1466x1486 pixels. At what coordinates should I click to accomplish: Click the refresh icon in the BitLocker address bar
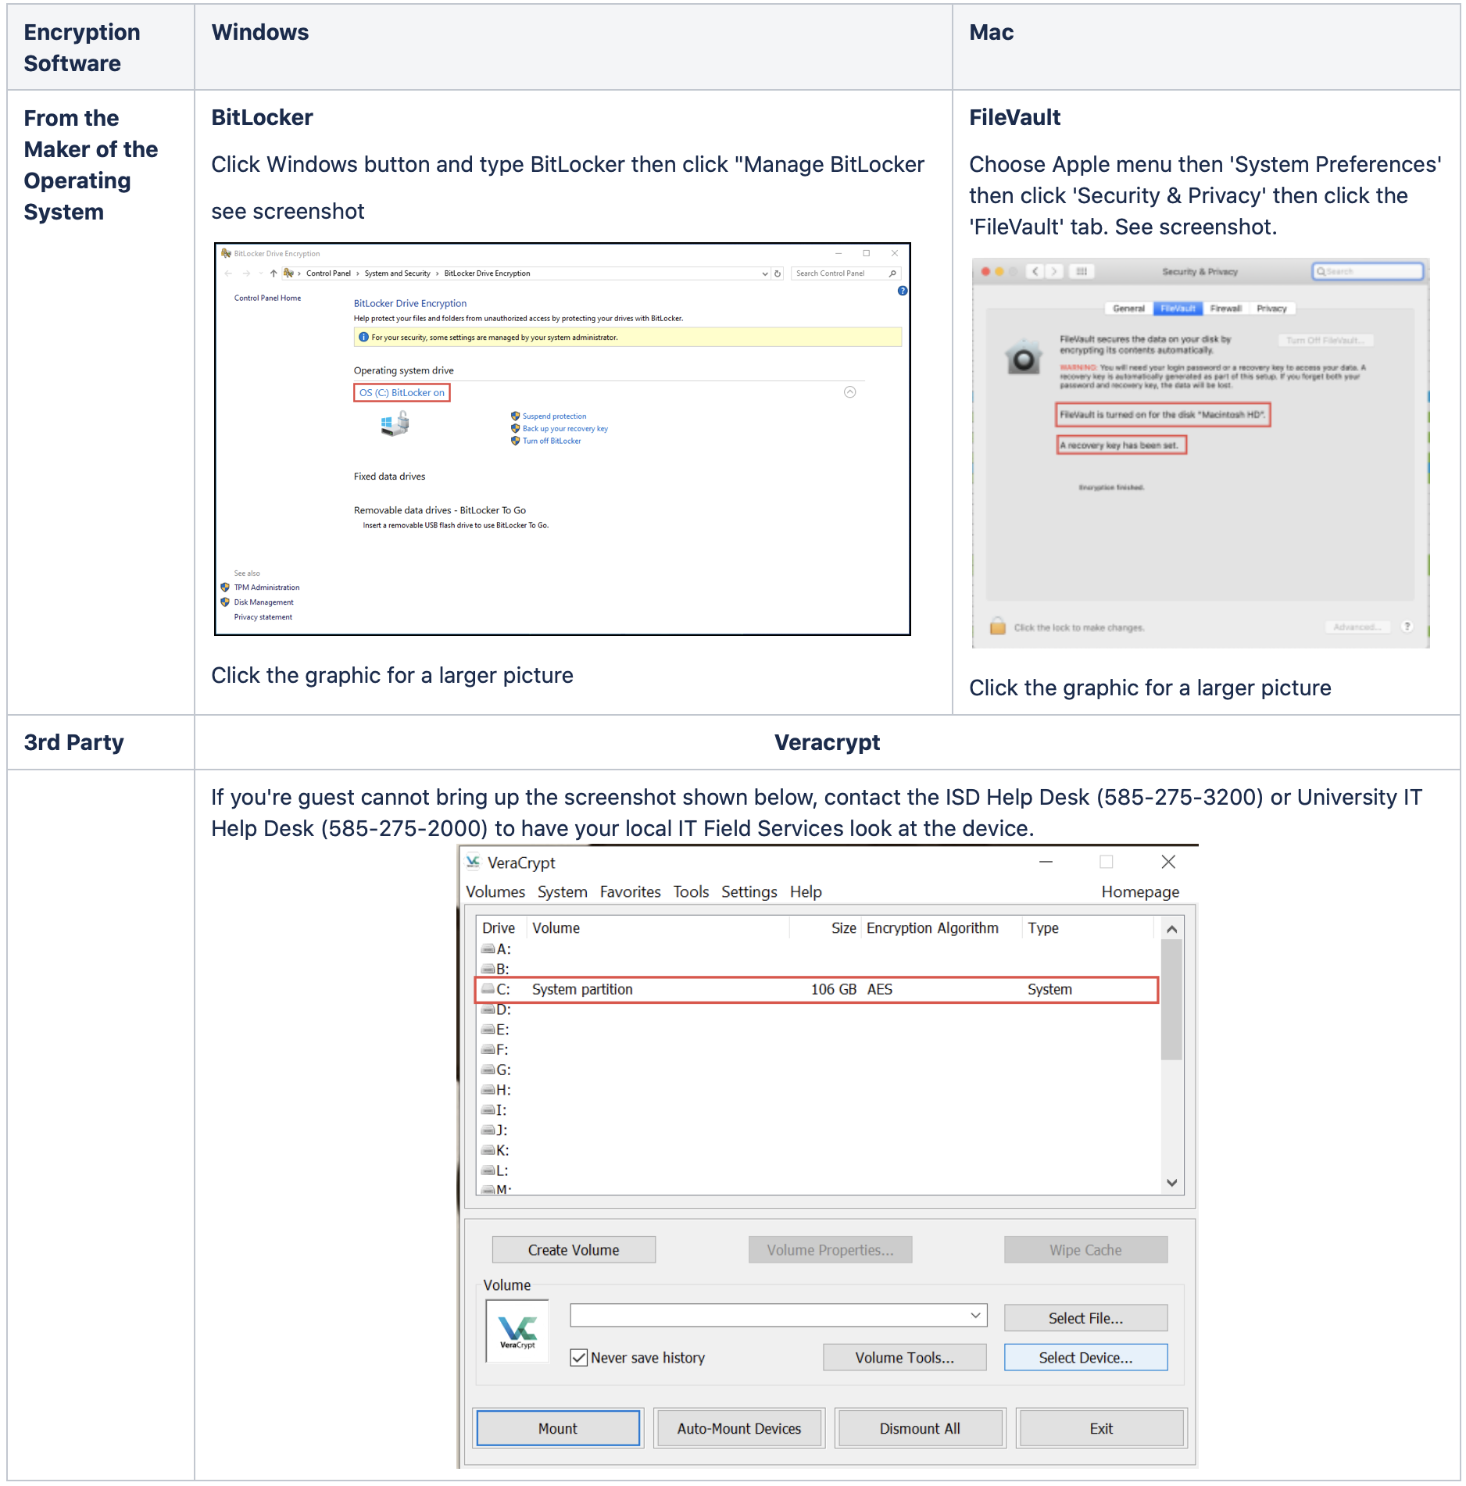coord(778,273)
